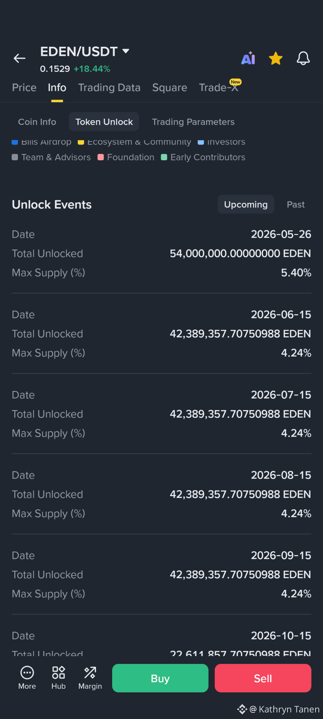Toggle the favorite star icon
323x719 pixels.
click(276, 58)
